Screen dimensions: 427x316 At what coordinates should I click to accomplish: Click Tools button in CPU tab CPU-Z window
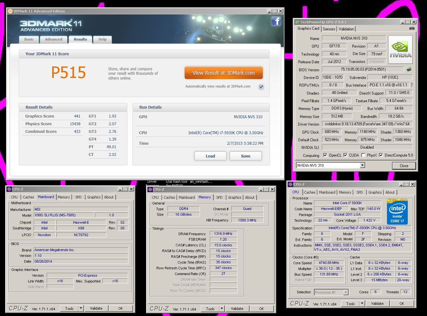(350, 304)
